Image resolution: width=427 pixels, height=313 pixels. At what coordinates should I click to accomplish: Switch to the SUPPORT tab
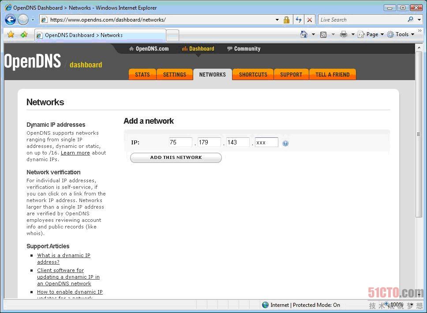coord(291,74)
